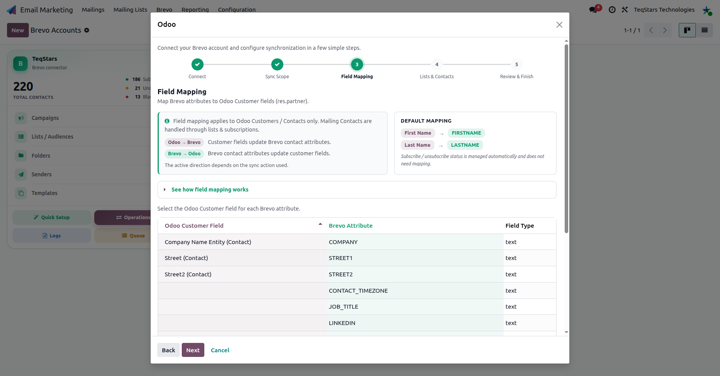The height and width of the screenshot is (376, 720).
Task: Click the Logs button
Action: click(52, 235)
